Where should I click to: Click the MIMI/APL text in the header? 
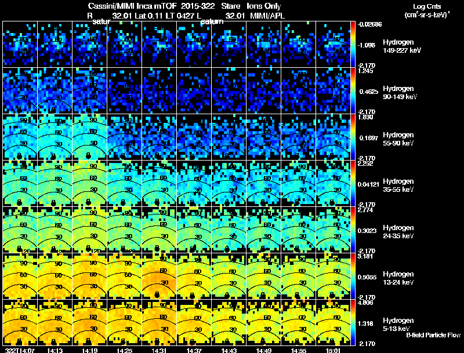[x=267, y=16]
